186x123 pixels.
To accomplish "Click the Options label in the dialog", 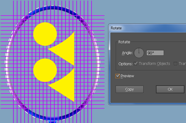I will pyautogui.click(x=126, y=64).
